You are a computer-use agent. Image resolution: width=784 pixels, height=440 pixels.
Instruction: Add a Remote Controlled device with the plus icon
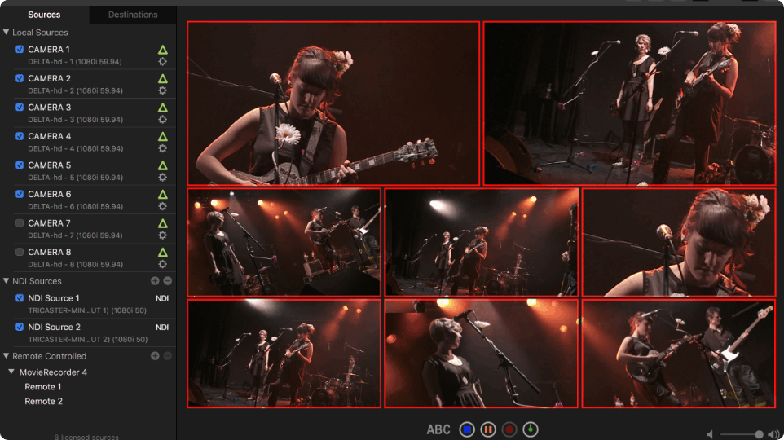[x=155, y=356]
